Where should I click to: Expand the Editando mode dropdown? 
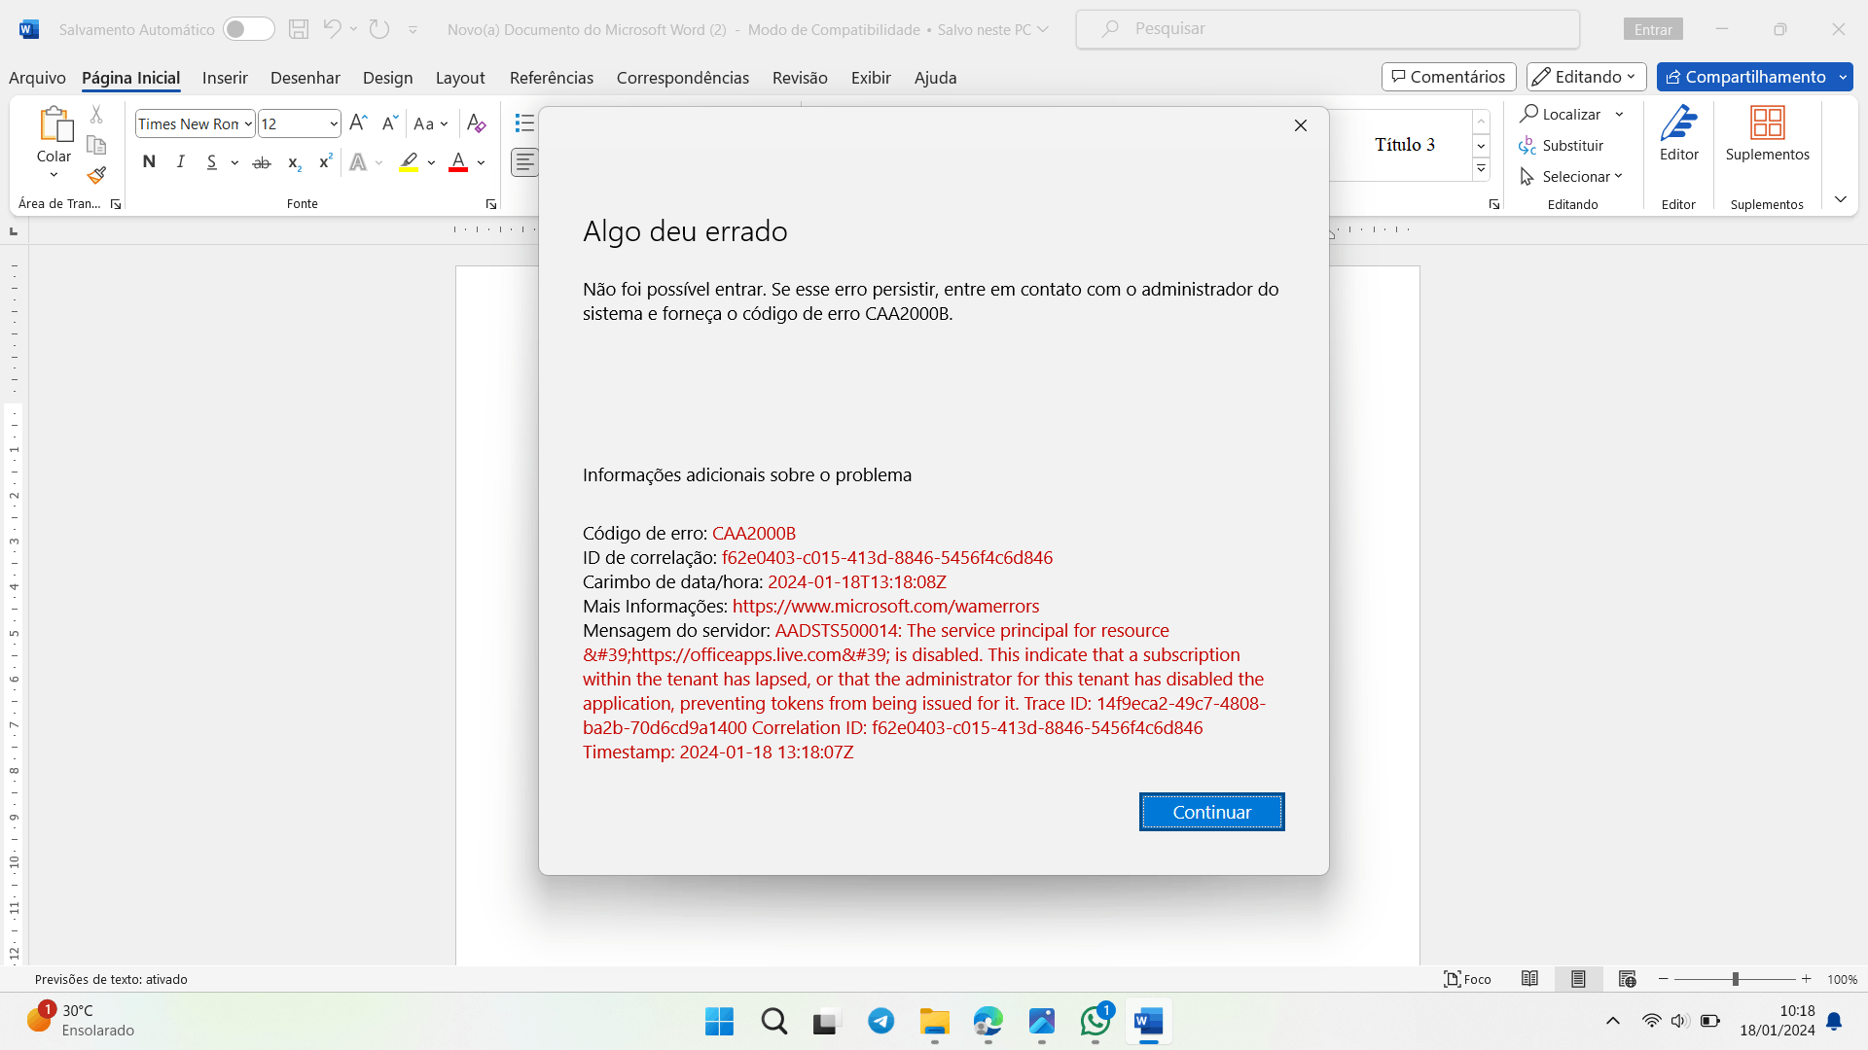pyautogui.click(x=1586, y=77)
